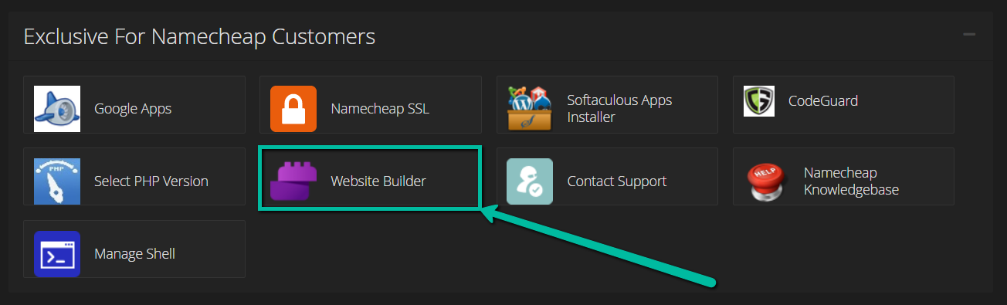Open the Contact Support link
Image resolution: width=1007 pixels, height=305 pixels.
coord(617,181)
